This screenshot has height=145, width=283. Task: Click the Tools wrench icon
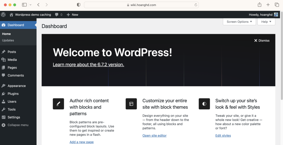click(x=3, y=110)
